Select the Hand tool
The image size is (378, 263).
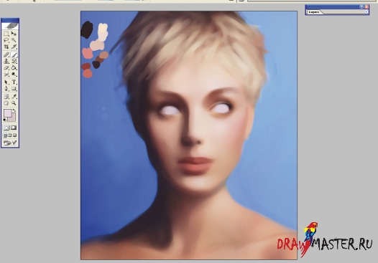pyautogui.click(x=6, y=103)
